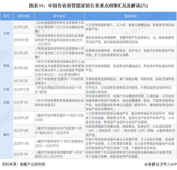Click the 宁夏 province cell
Viewport: 177px width, 170px height.
[x=6, y=89]
